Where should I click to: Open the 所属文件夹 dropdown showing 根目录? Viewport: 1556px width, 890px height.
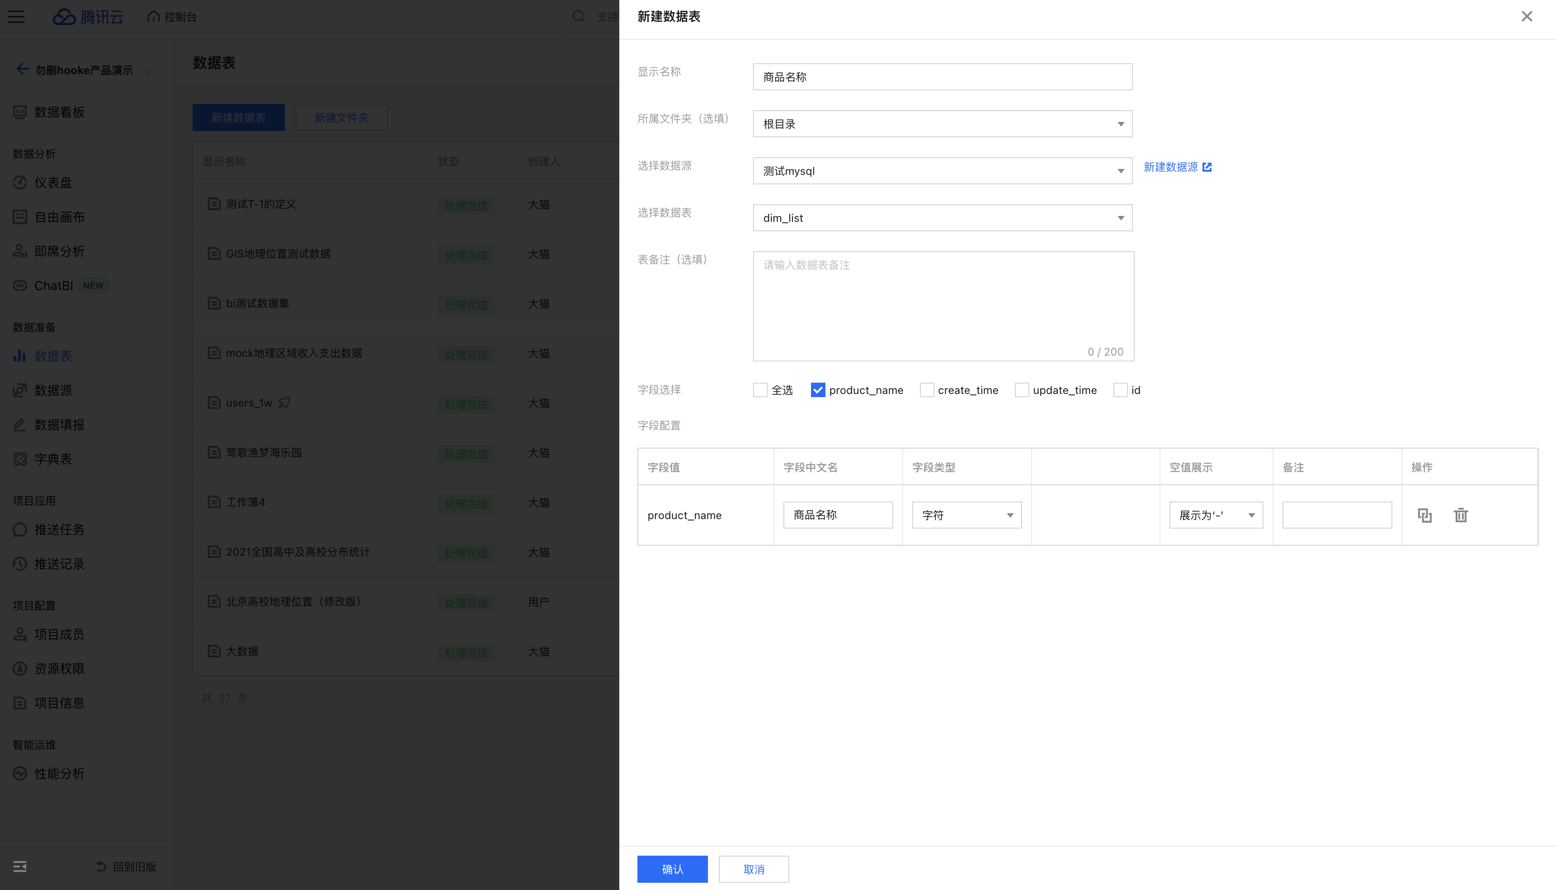pyautogui.click(x=942, y=124)
